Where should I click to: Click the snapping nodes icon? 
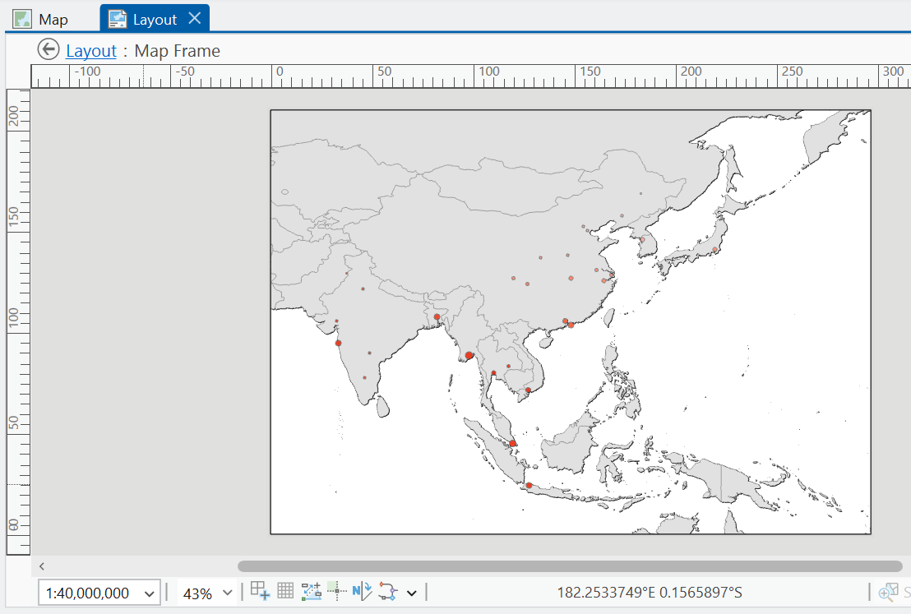click(387, 591)
